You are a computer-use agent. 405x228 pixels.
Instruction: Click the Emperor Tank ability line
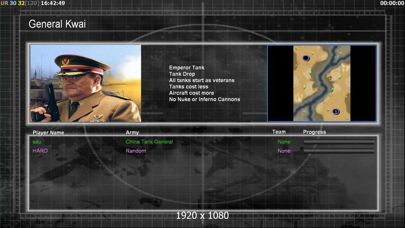pos(187,68)
